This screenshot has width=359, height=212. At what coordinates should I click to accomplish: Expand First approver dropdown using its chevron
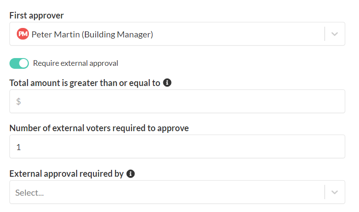[x=335, y=34]
